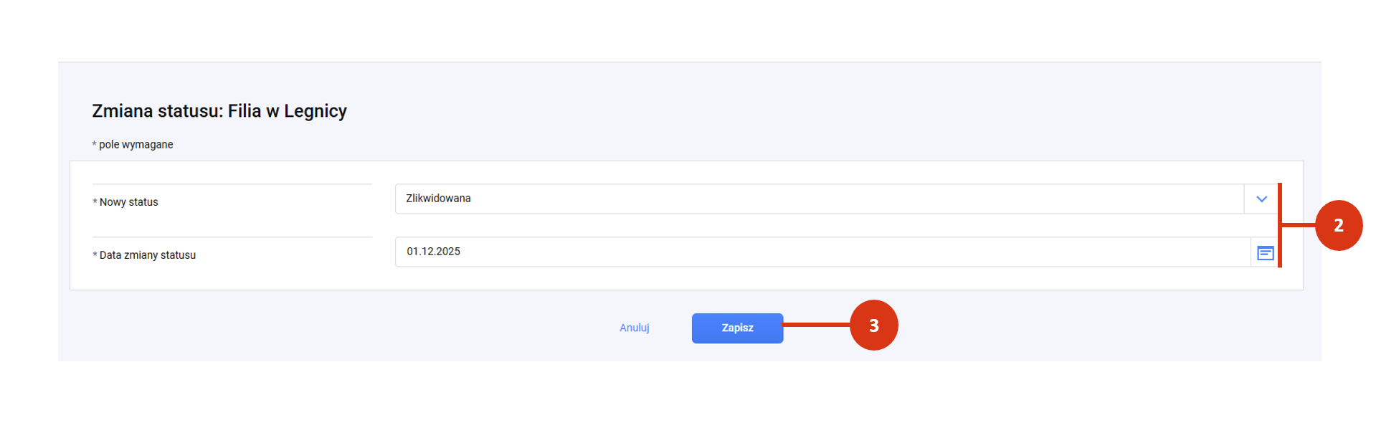Select the Zlikwidowana value text
Image resolution: width=1376 pixels, height=438 pixels.
pyautogui.click(x=438, y=199)
